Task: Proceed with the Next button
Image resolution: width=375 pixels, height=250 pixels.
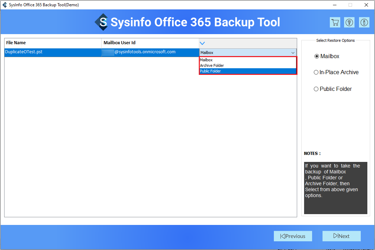Action: pyautogui.click(x=341, y=236)
